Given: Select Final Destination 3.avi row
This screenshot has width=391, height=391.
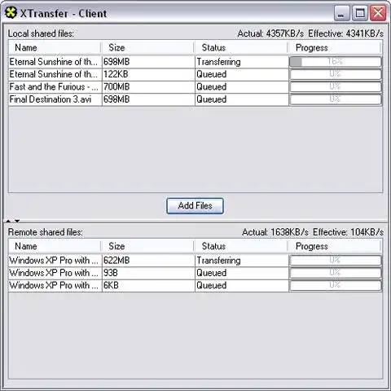Looking at the screenshot, I should (x=195, y=99).
